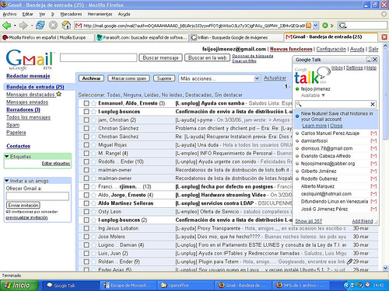This screenshot has height=291, width=389.
Task: Click mail icon next to Gilberto Jiménez
Action: pyautogui.click(x=373, y=171)
